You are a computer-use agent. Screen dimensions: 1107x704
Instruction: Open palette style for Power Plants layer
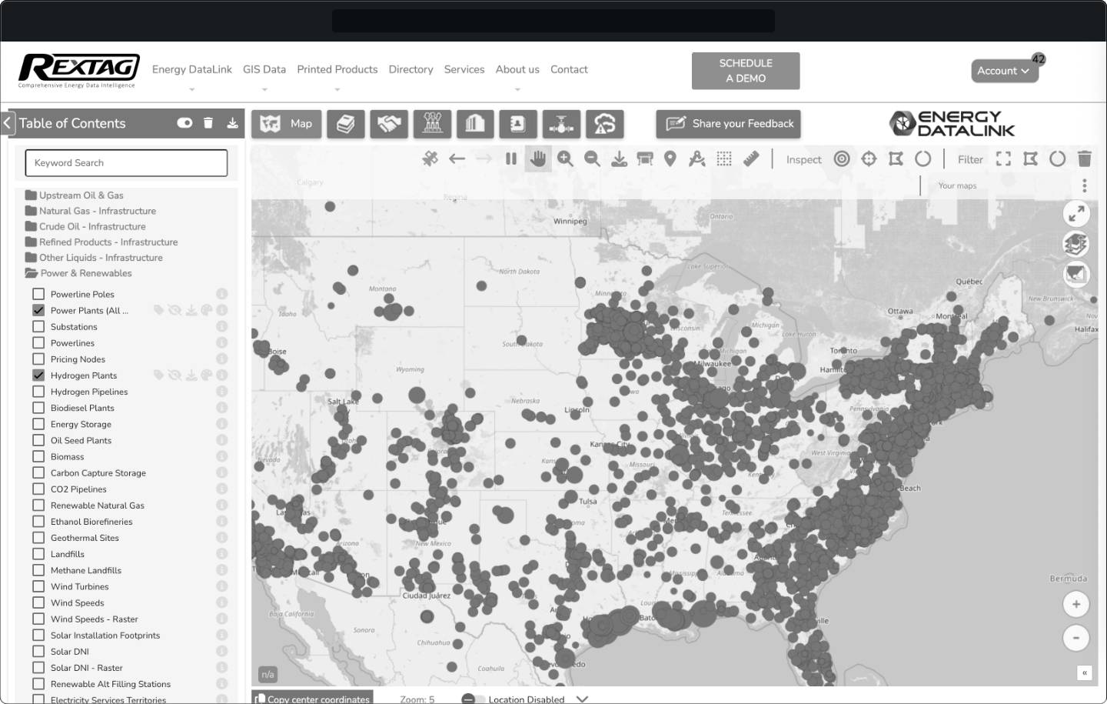(206, 311)
